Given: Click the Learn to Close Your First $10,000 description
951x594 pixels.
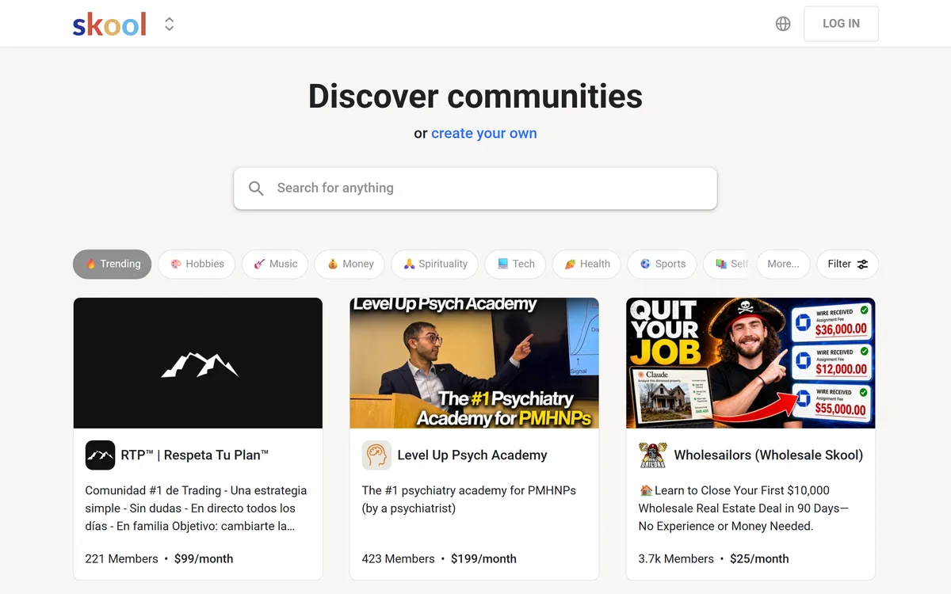Looking at the screenshot, I should point(743,508).
